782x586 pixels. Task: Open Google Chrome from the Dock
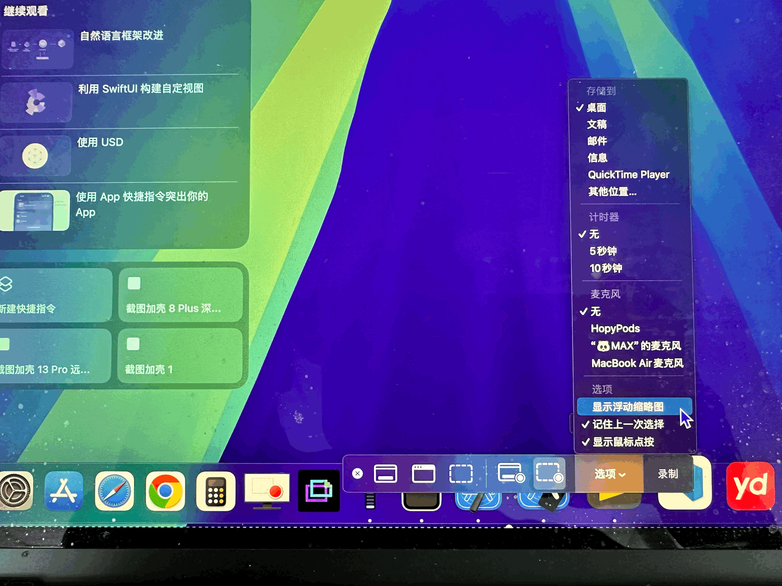click(x=165, y=491)
